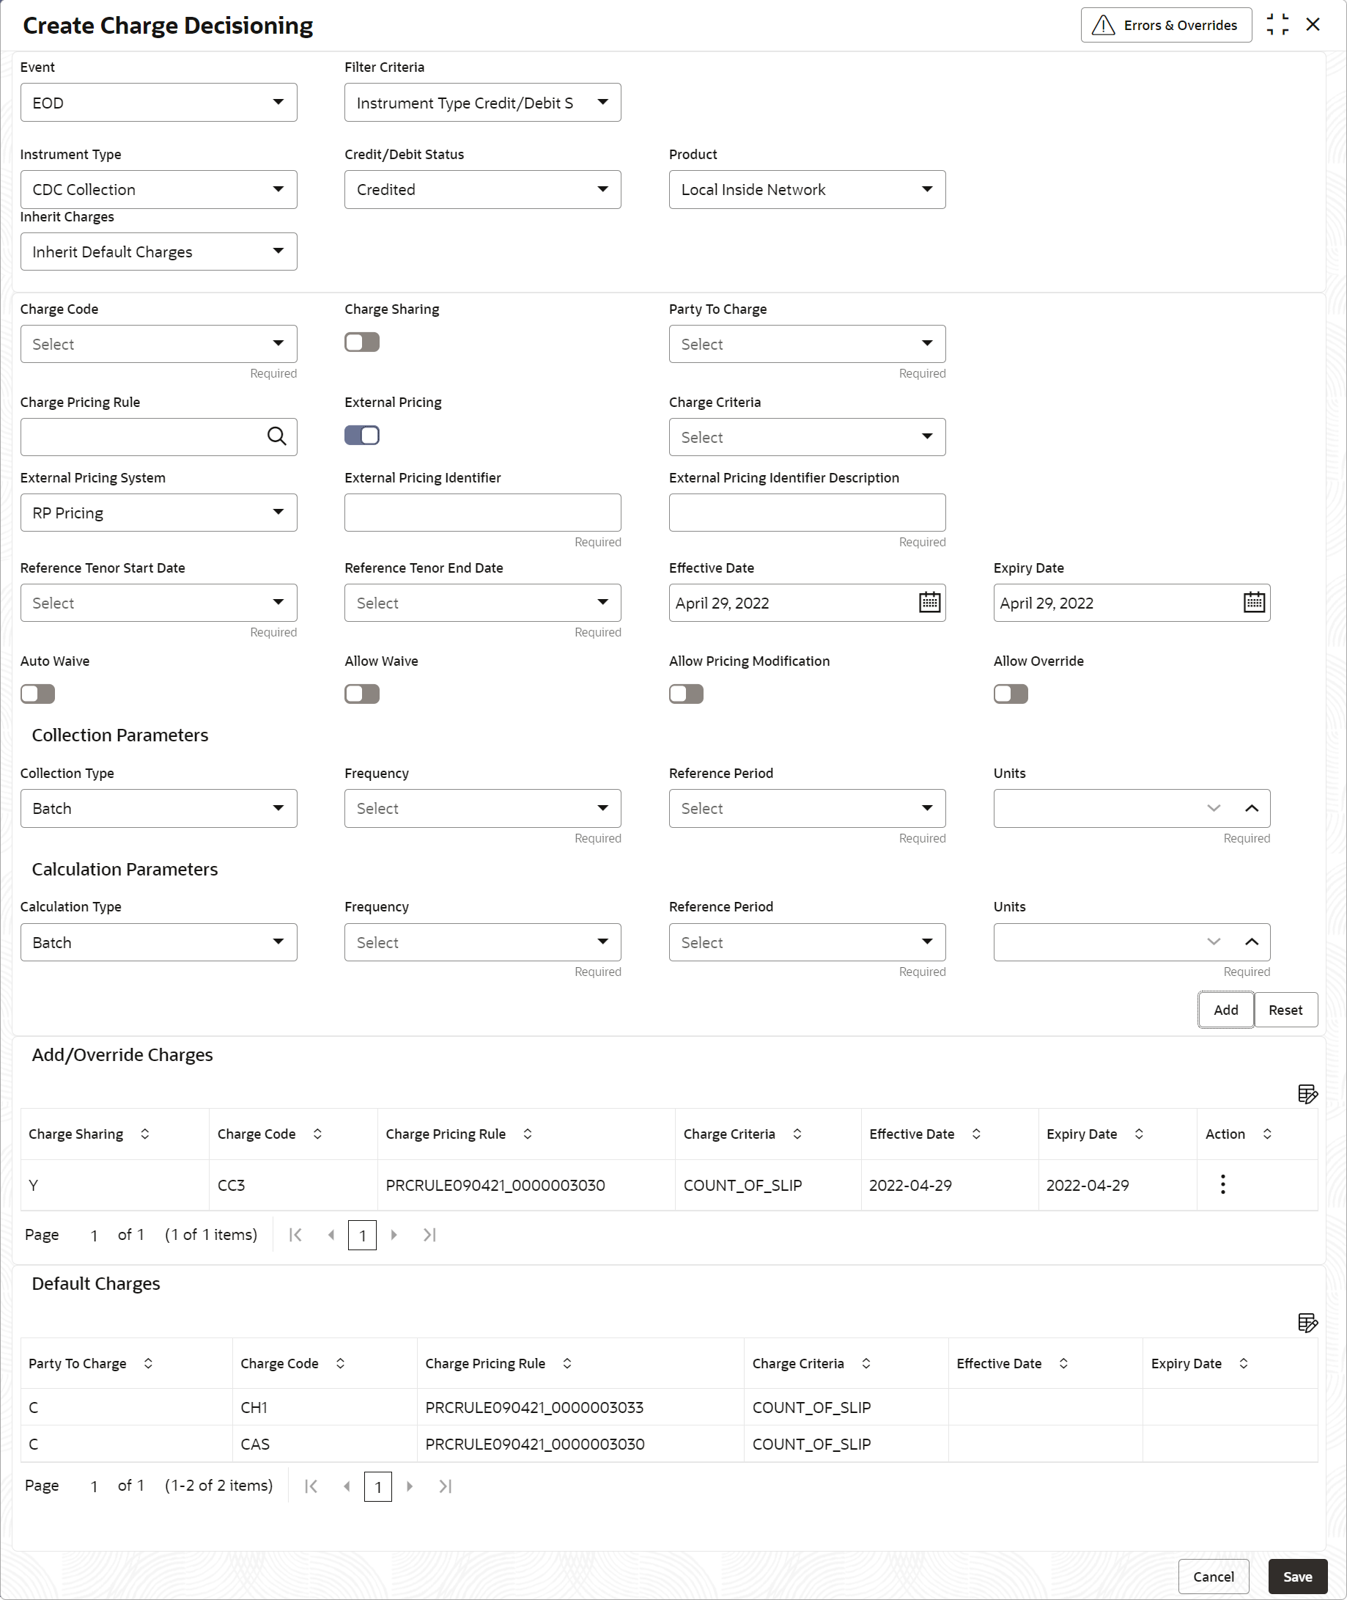Click the Add/Override Charges table settings icon

click(x=1307, y=1093)
